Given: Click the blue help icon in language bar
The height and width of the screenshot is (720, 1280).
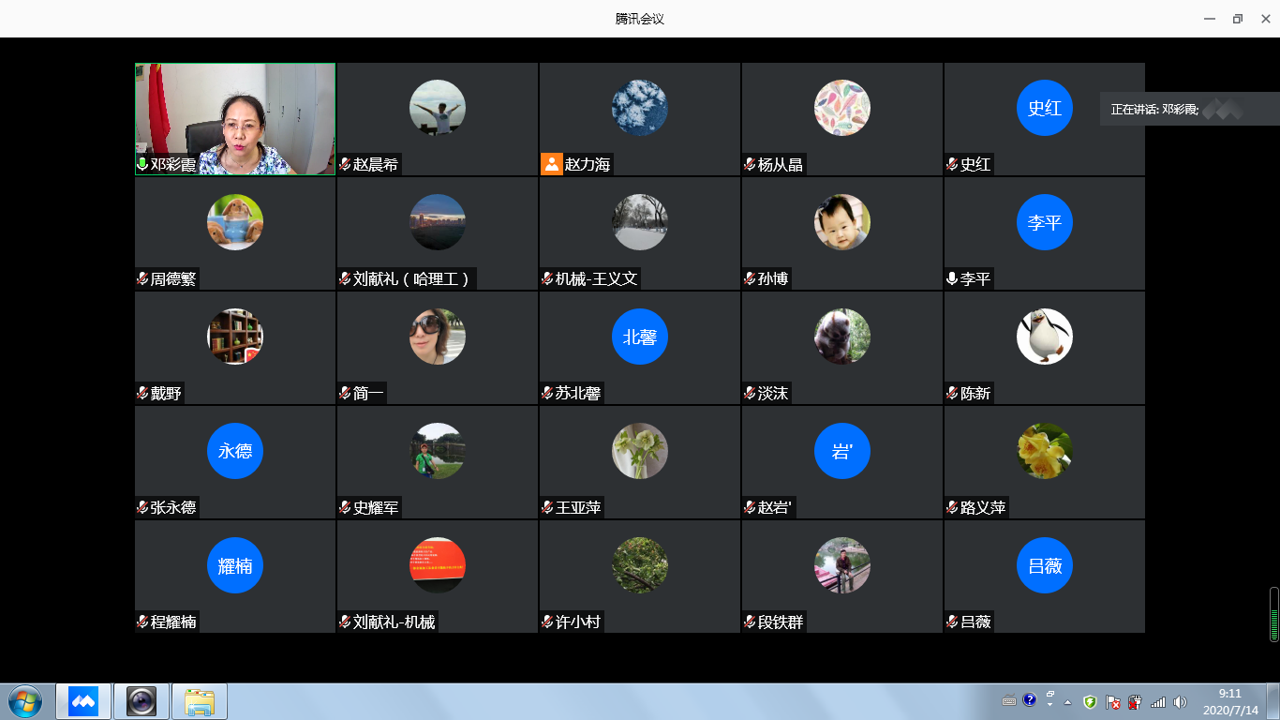Looking at the screenshot, I should click(1030, 699).
